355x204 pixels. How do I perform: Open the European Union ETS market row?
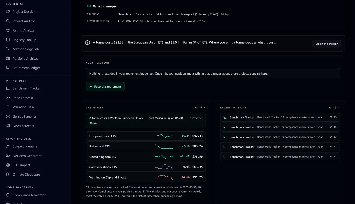[146, 136]
